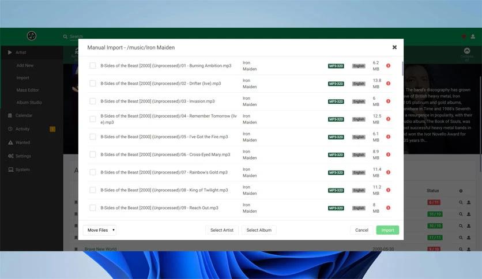The width and height of the screenshot is (482, 279).
Task: Click Iron Maiden artist cell for Burning Ambition
Action: click(250, 66)
